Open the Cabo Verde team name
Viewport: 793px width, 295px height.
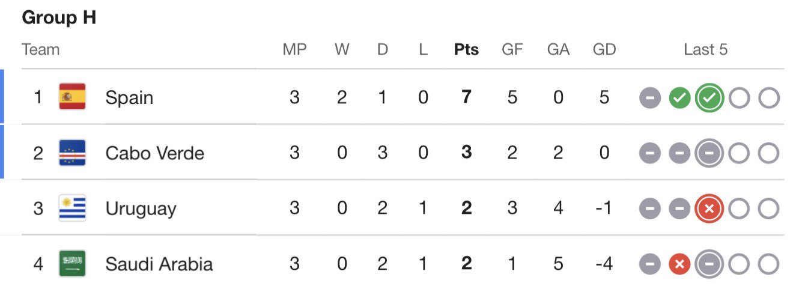coord(155,153)
